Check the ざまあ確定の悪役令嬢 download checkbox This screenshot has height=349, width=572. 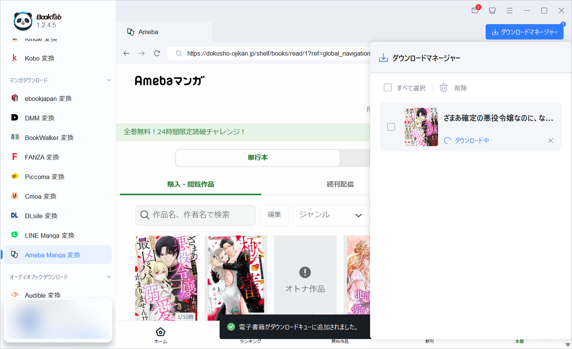tap(391, 127)
